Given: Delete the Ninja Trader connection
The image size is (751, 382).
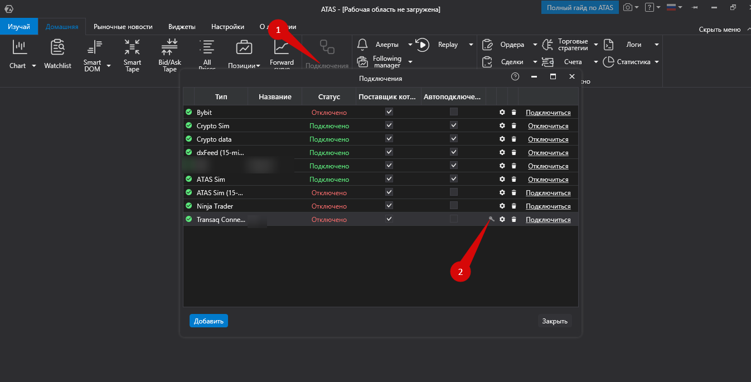Looking at the screenshot, I should click(x=513, y=206).
